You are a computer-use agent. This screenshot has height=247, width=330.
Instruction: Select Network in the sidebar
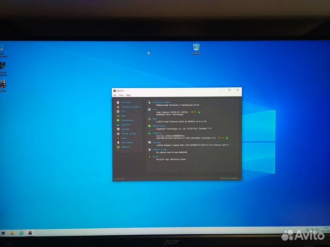tap(125, 147)
